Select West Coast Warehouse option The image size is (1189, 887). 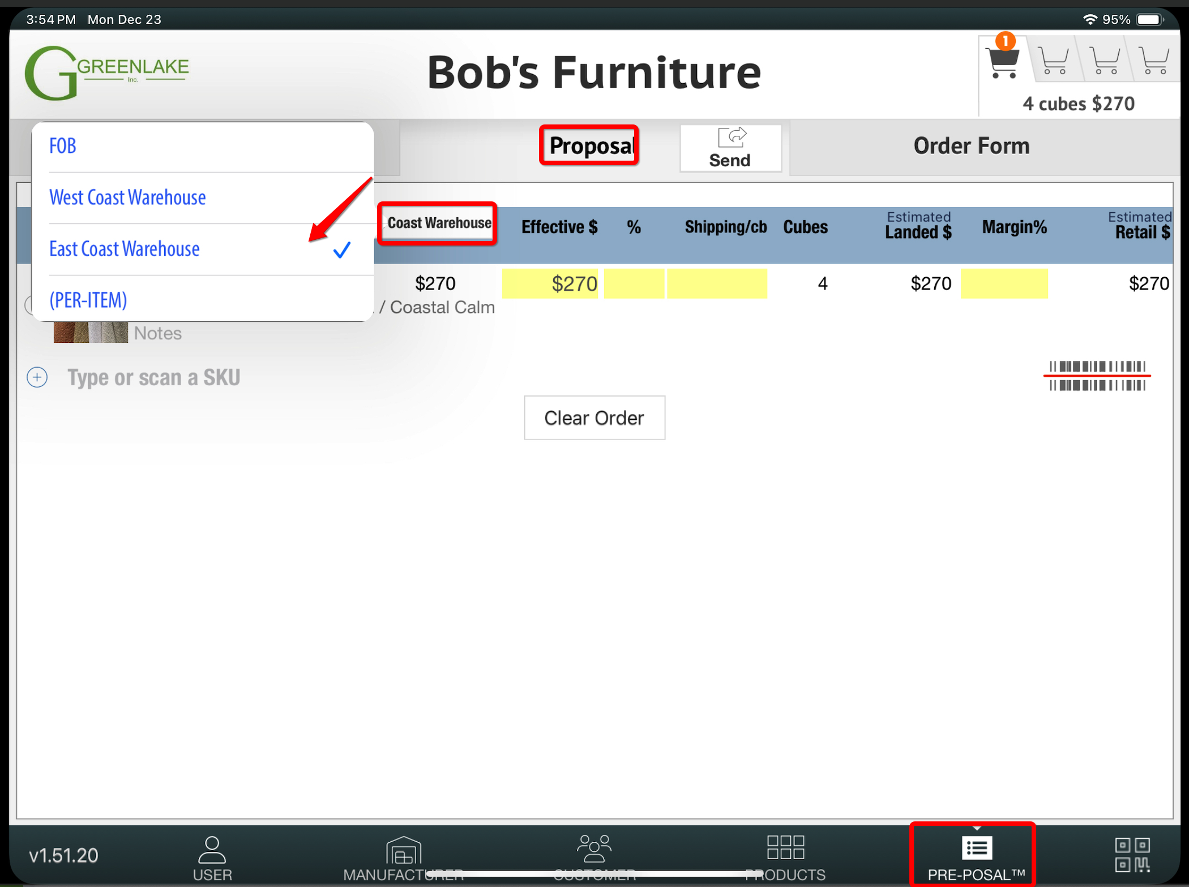128,198
